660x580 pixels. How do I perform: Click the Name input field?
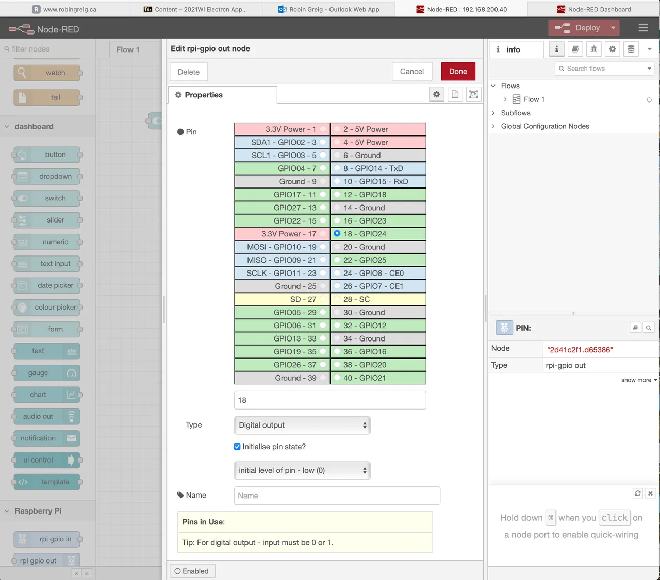coord(337,496)
